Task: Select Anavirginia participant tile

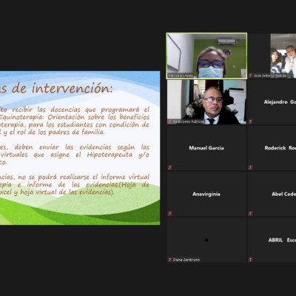Action: (206, 194)
